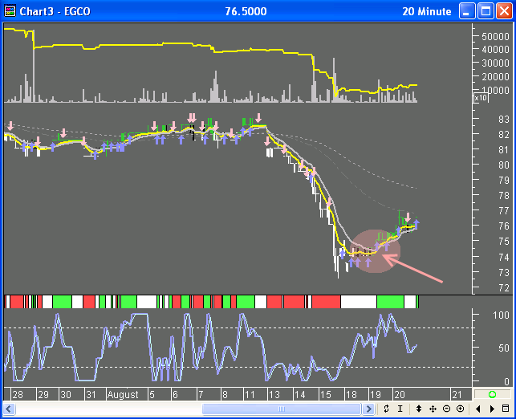Click the scrollbar left arrow button
Screen dimensions: 516x419
pyautogui.click(x=9, y=409)
